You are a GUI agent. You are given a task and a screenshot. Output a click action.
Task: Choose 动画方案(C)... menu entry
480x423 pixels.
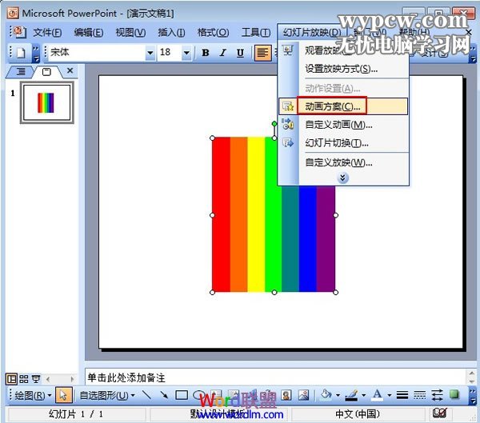pos(343,106)
